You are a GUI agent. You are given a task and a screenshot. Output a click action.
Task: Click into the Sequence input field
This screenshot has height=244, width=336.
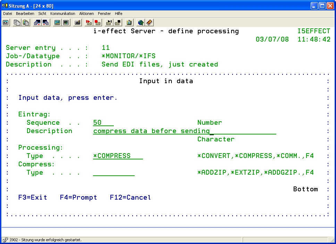pyautogui.click(x=103, y=123)
